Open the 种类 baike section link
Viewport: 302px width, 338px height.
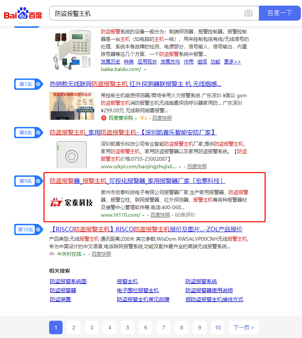(x=129, y=62)
